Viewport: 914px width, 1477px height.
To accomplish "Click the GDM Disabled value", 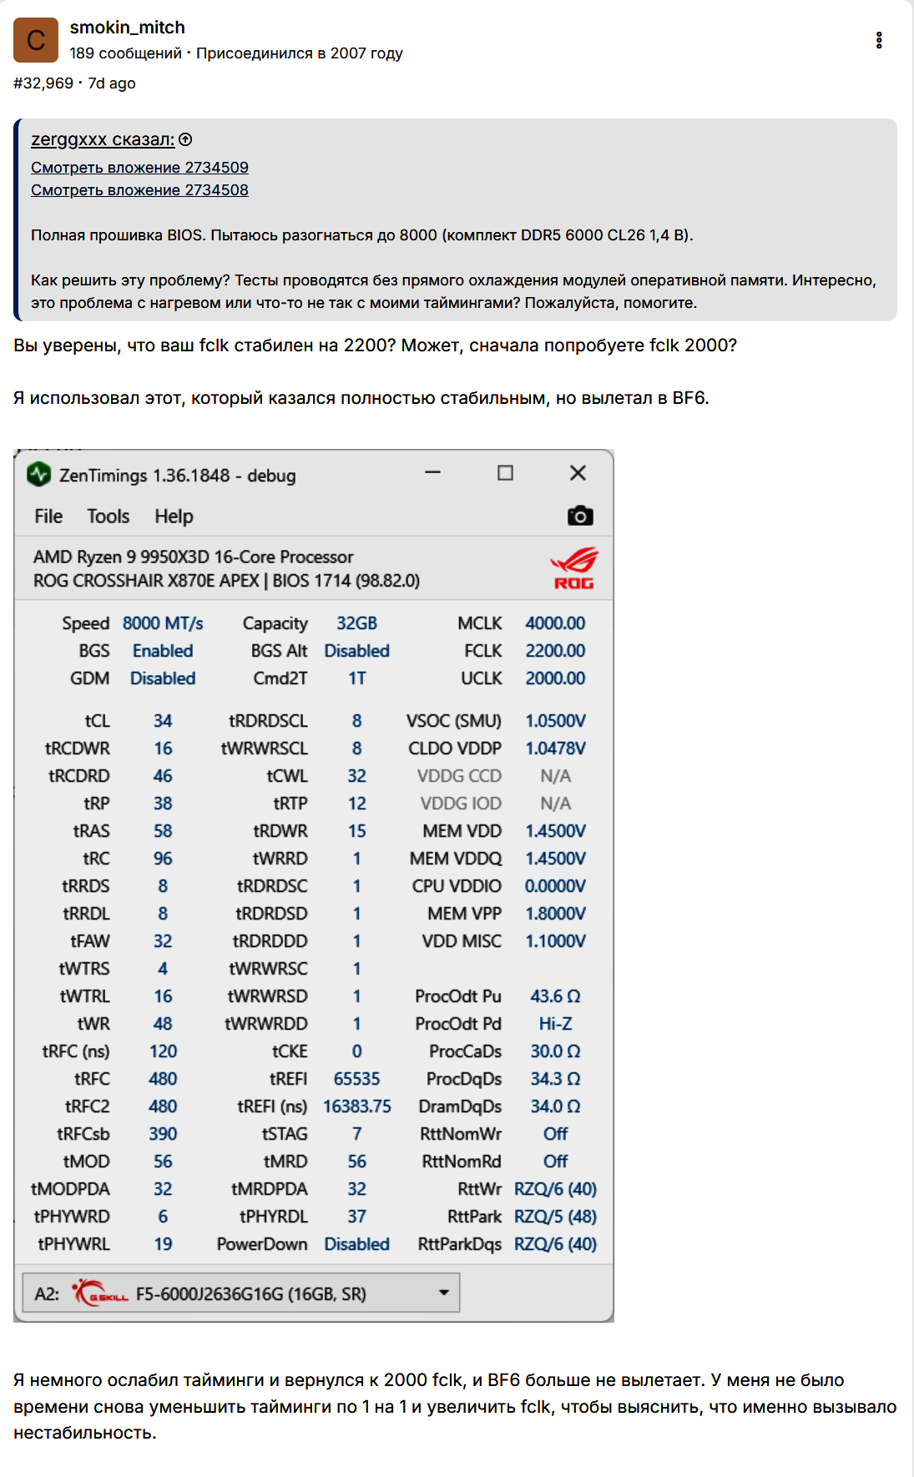I will click(163, 678).
